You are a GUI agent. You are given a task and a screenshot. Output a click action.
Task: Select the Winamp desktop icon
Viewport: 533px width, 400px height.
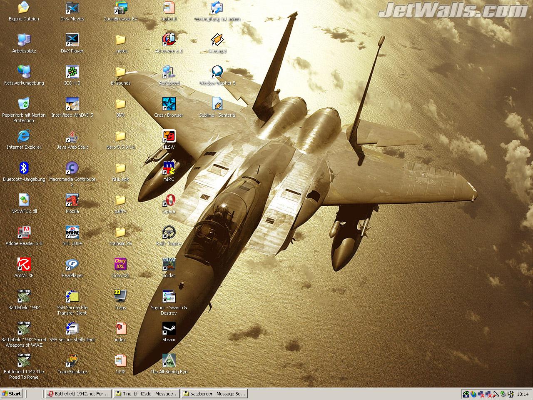pos(217,40)
